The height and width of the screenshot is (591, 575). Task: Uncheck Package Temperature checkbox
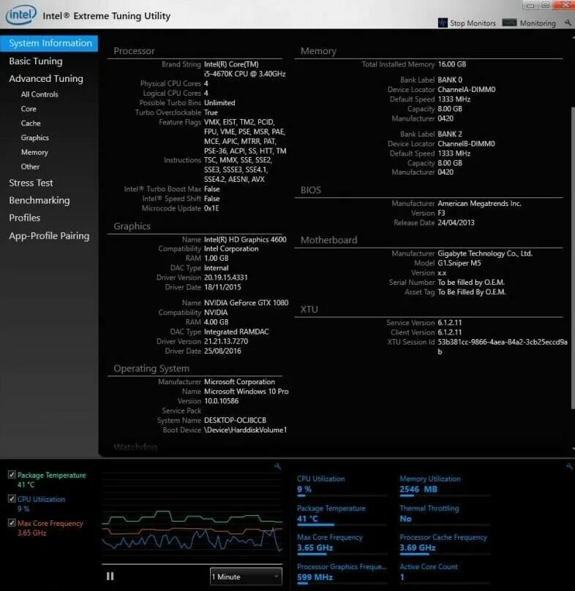click(12, 475)
